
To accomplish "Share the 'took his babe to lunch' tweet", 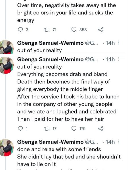I will (100, 129).
